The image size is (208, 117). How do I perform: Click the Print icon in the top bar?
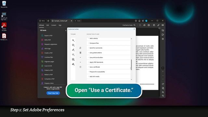pos(149,25)
